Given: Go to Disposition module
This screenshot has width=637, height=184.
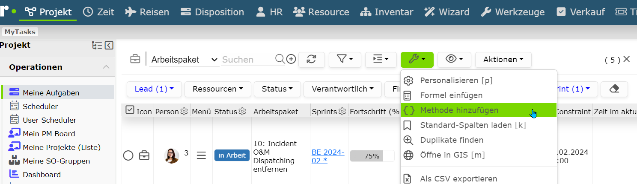Looking at the screenshot, I should click(212, 12).
